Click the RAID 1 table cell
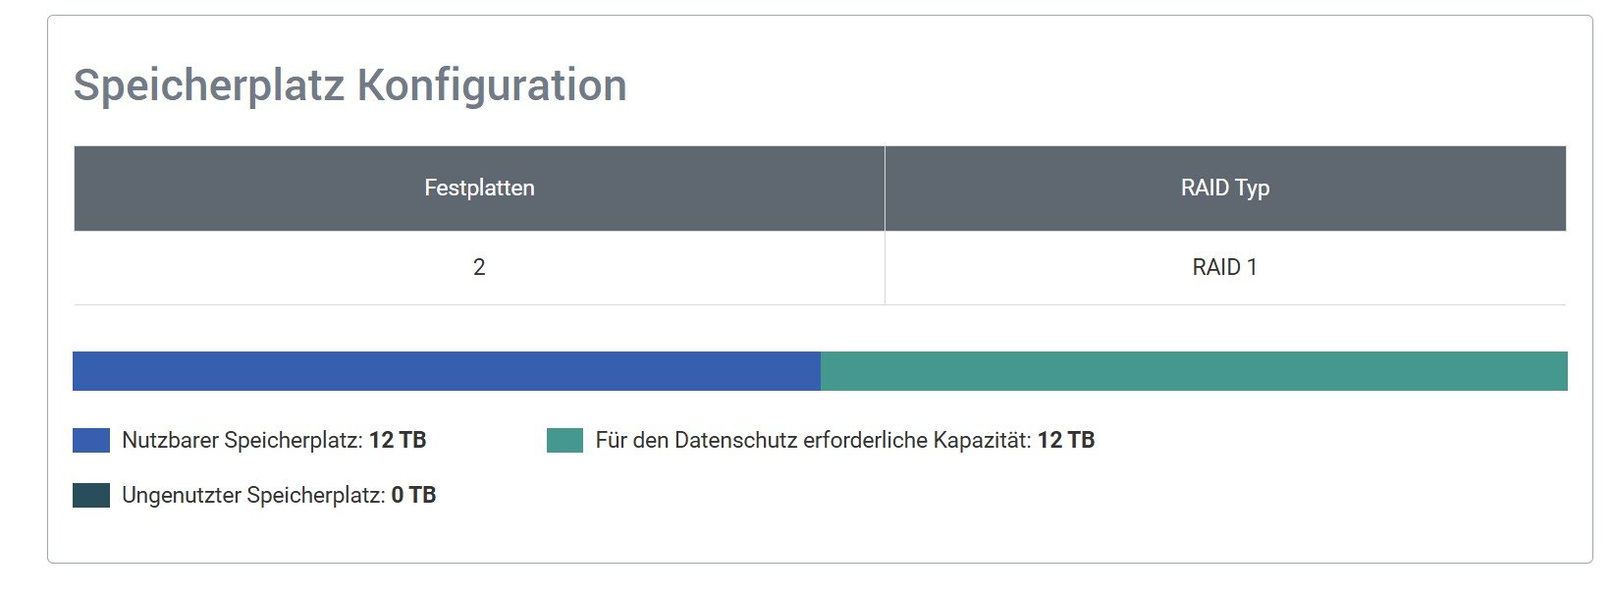 click(x=1224, y=267)
